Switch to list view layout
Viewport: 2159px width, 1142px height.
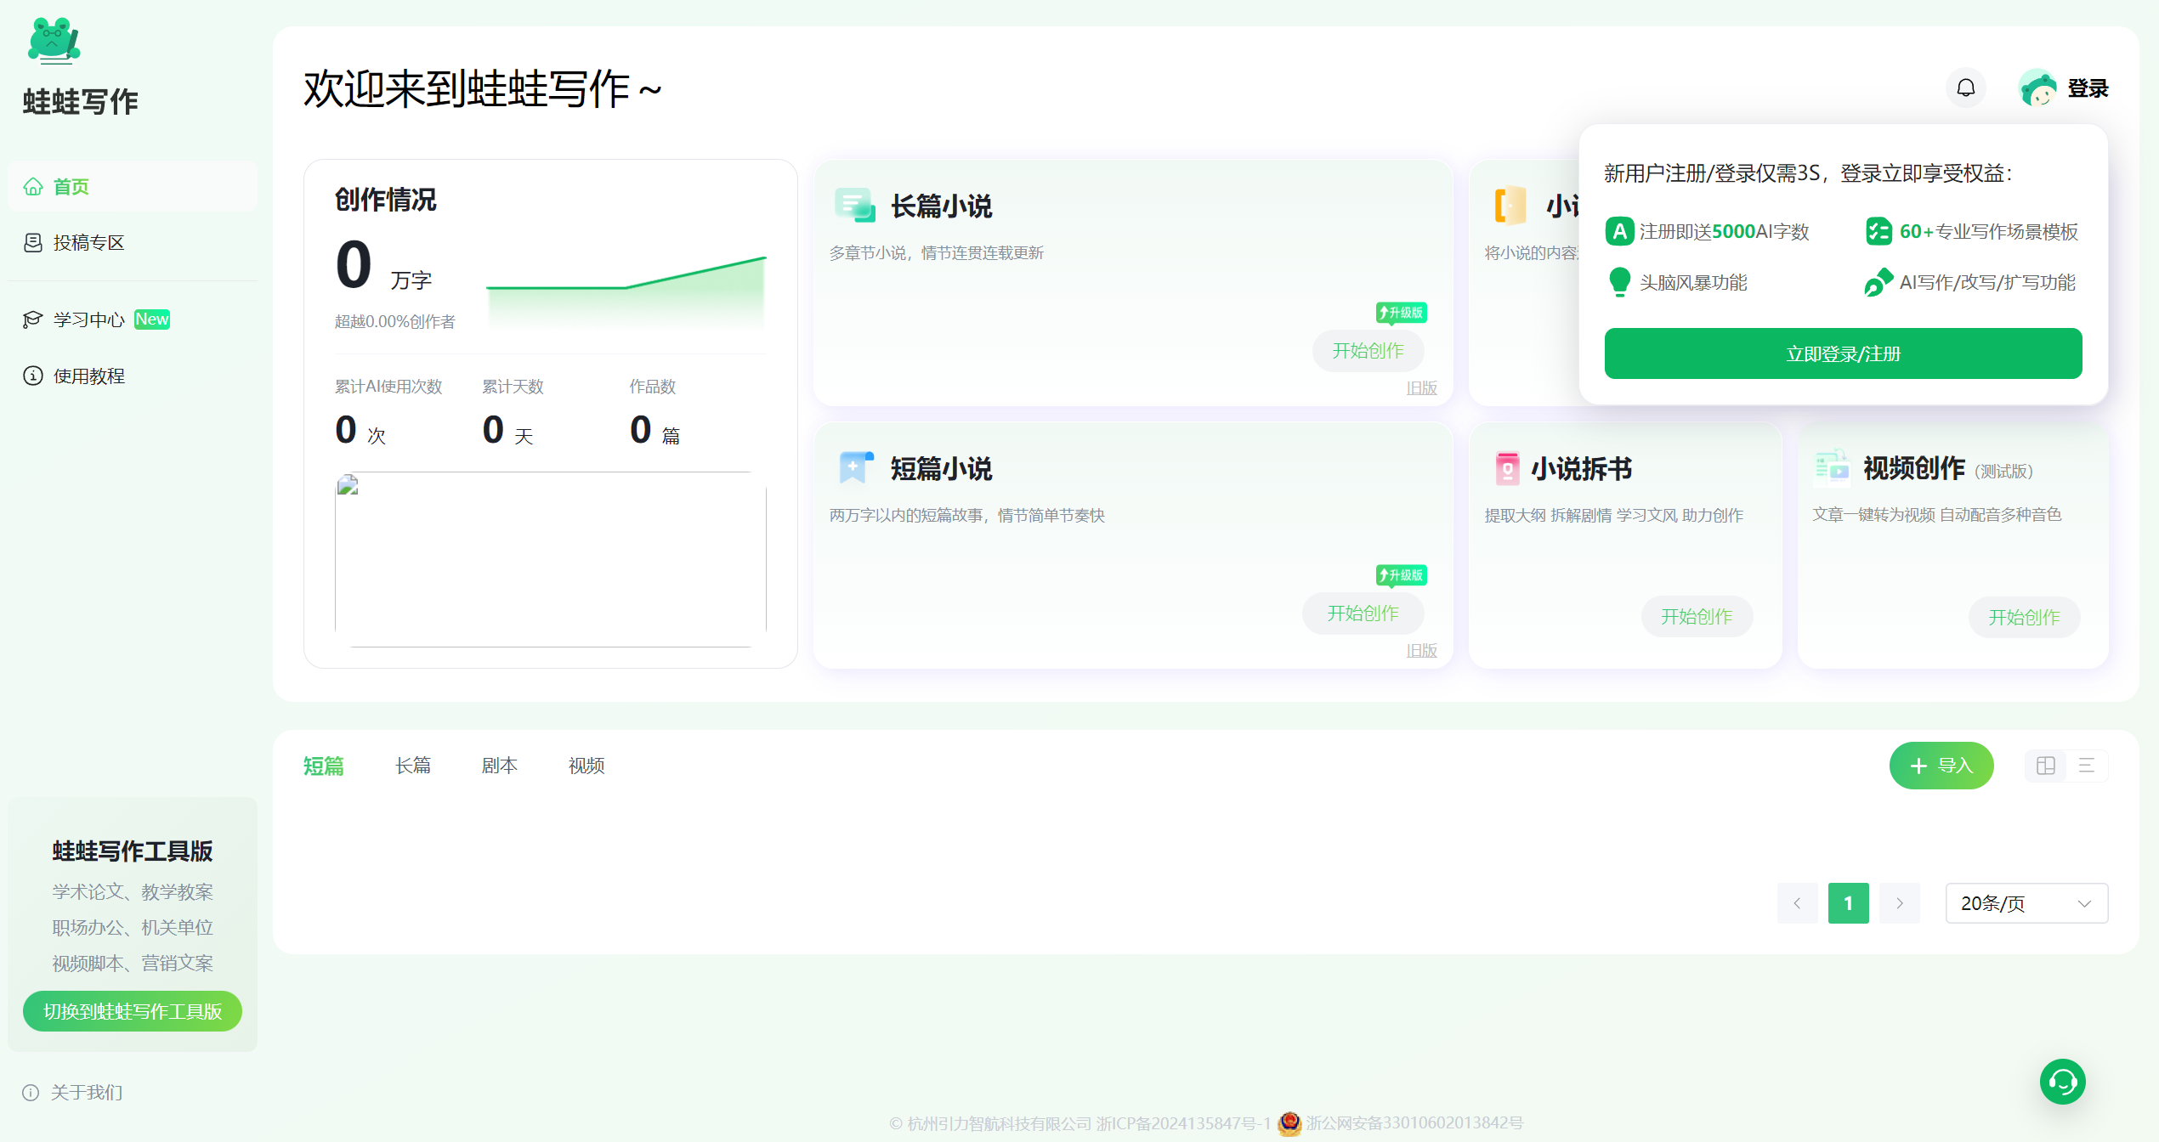pos(2087,766)
